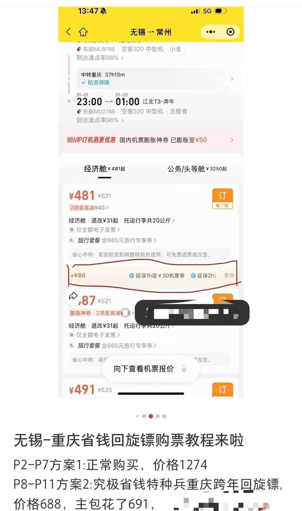302x511 pixels.
Task: Select the third red carousel dot
Action: tap(151, 416)
